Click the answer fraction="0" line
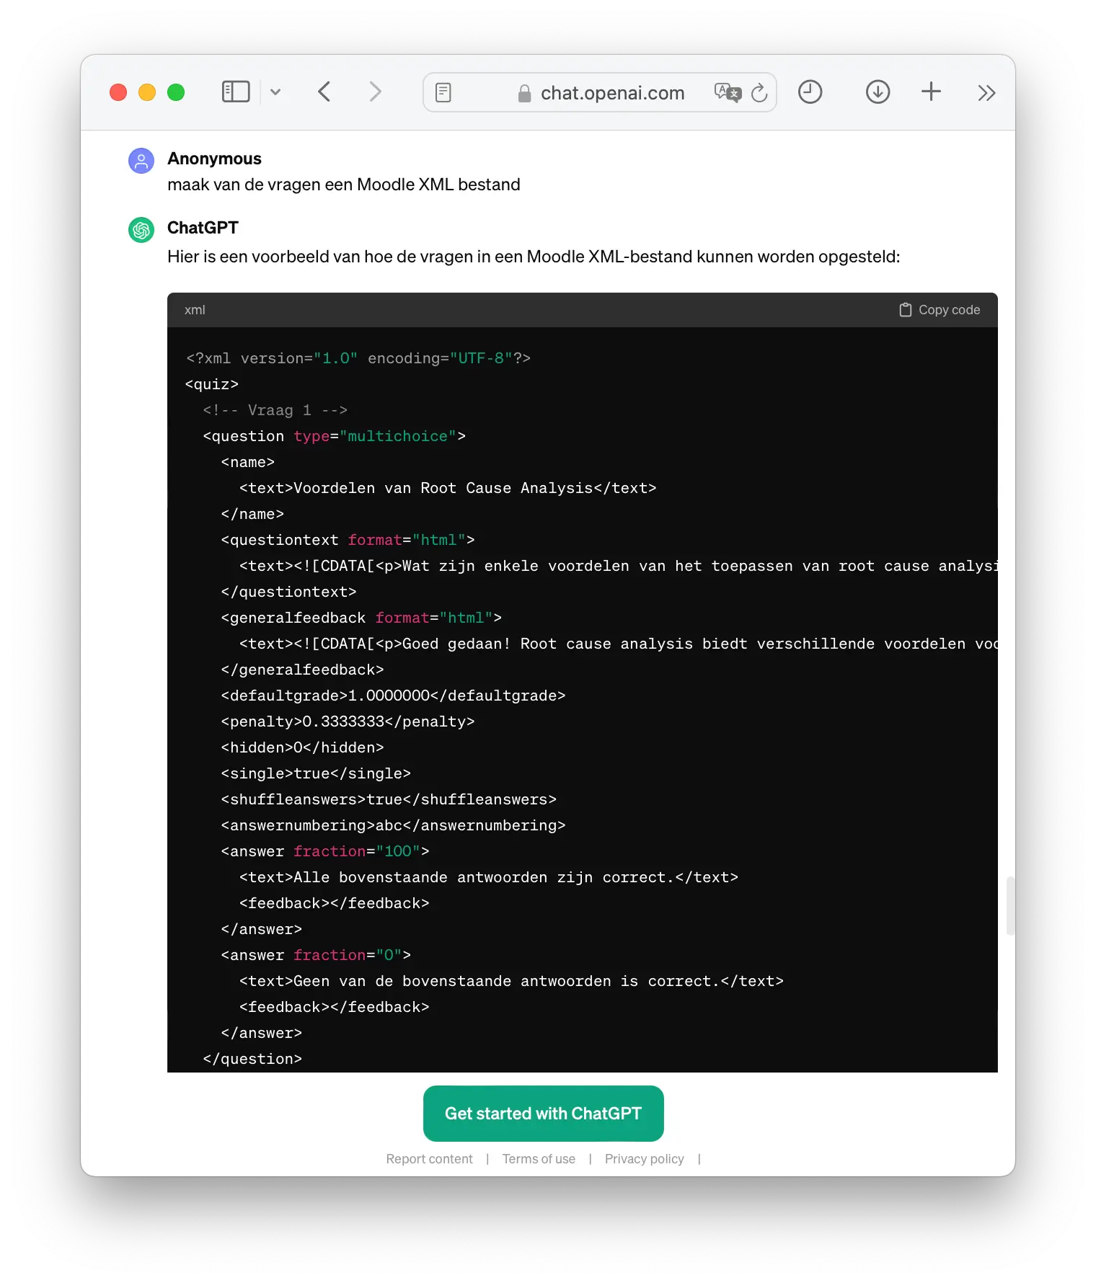The width and height of the screenshot is (1096, 1283). pyautogui.click(x=316, y=955)
